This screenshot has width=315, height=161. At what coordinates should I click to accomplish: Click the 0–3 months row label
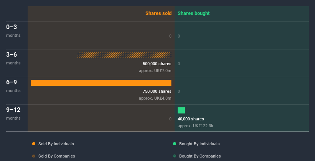[x=13, y=31]
